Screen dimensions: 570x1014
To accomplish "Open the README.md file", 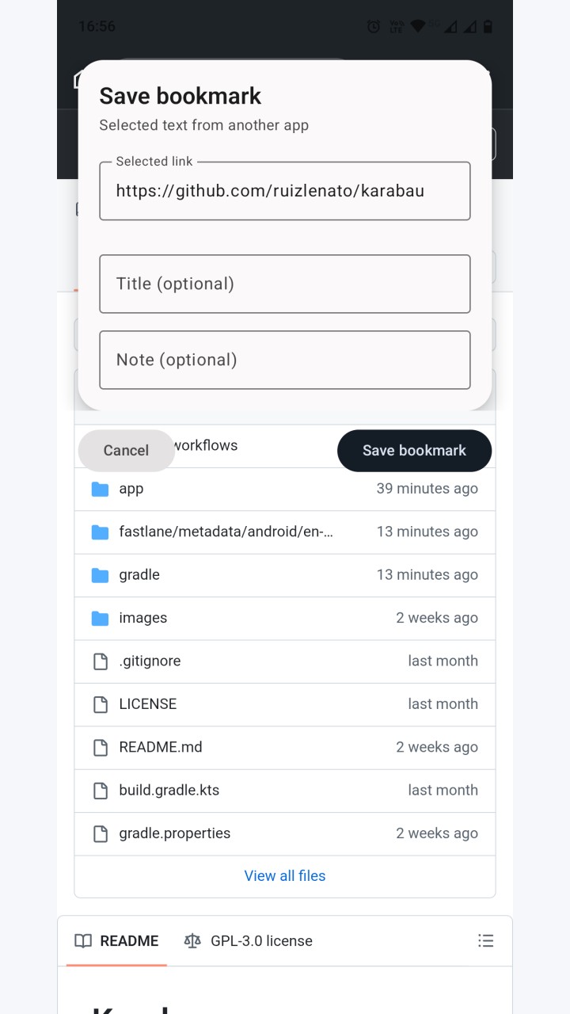I will [161, 747].
